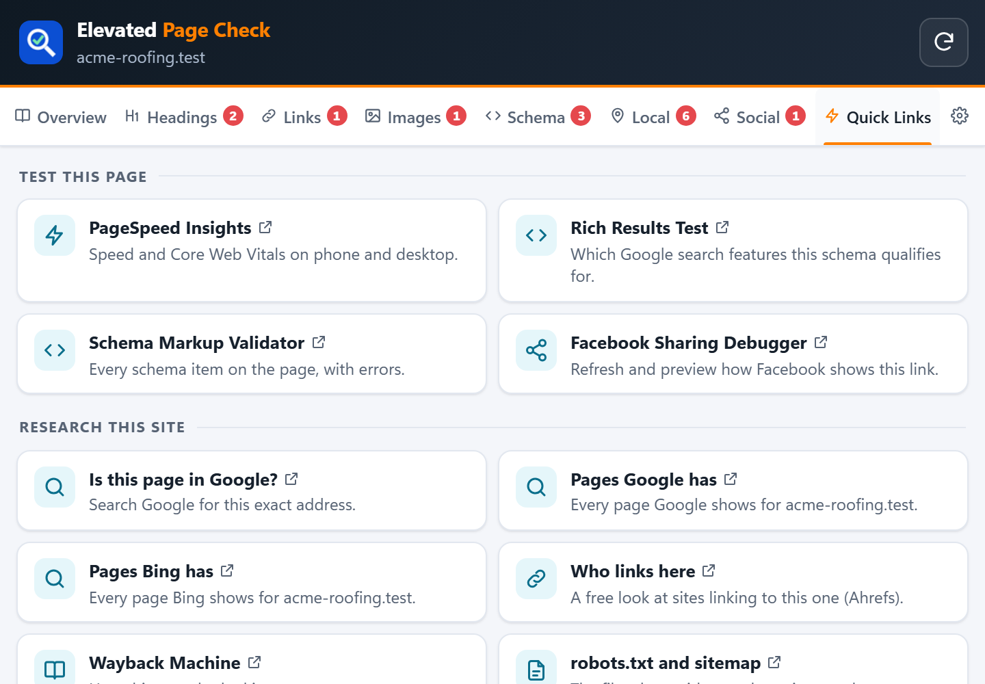Click the acme-roofing.test domain in the header

pyautogui.click(x=141, y=57)
